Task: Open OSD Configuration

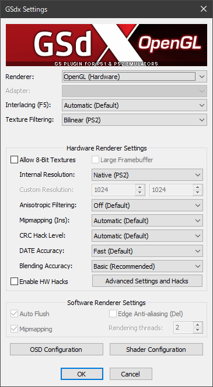Action: pos(57,350)
